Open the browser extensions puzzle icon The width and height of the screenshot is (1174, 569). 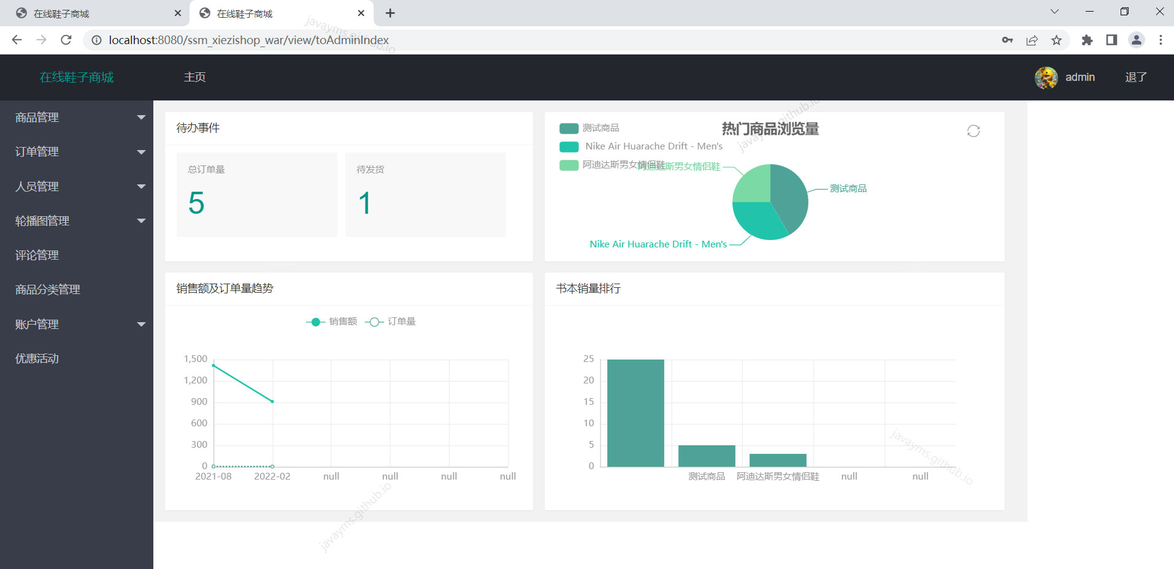coord(1086,40)
